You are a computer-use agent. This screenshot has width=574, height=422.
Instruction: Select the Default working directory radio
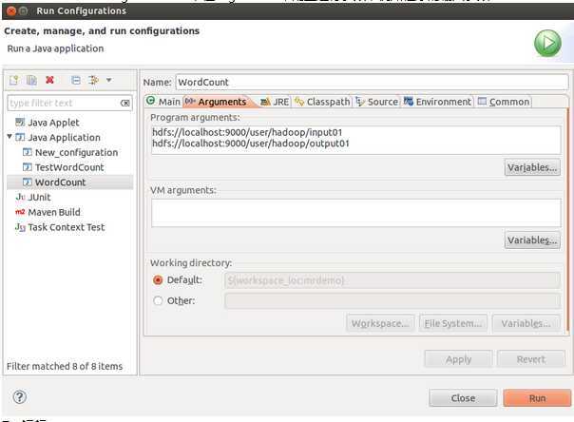click(158, 280)
